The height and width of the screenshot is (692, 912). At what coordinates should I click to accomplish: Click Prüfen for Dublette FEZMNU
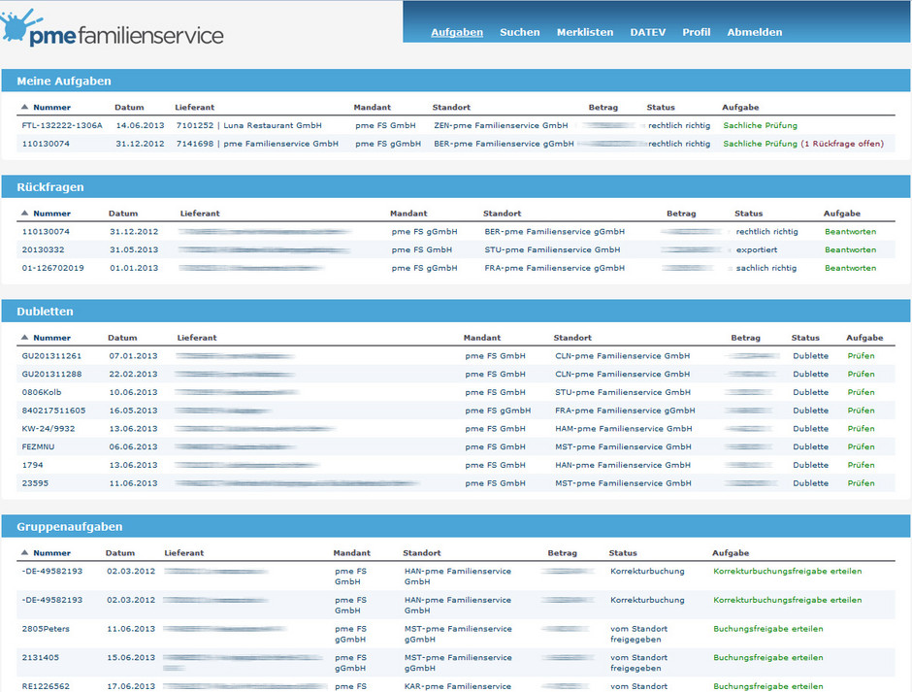861,447
